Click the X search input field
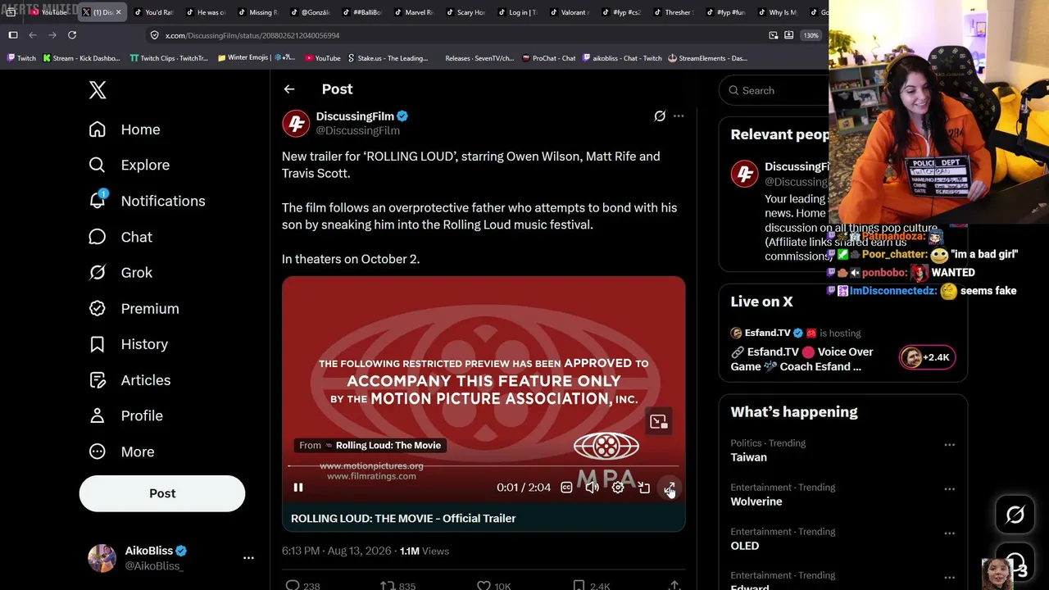This screenshot has height=590, width=1049. tap(774, 90)
